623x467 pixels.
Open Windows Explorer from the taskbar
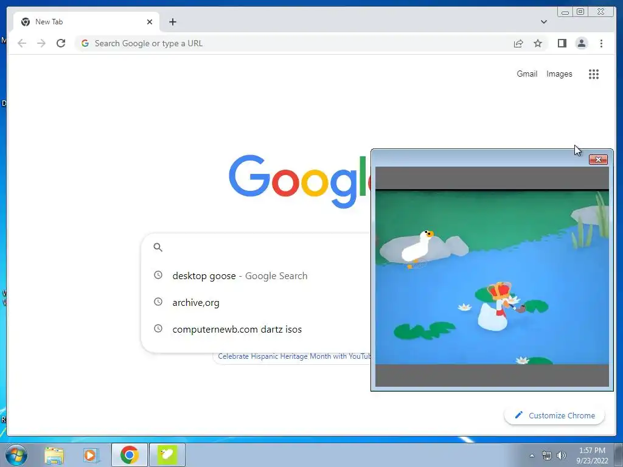(54, 455)
